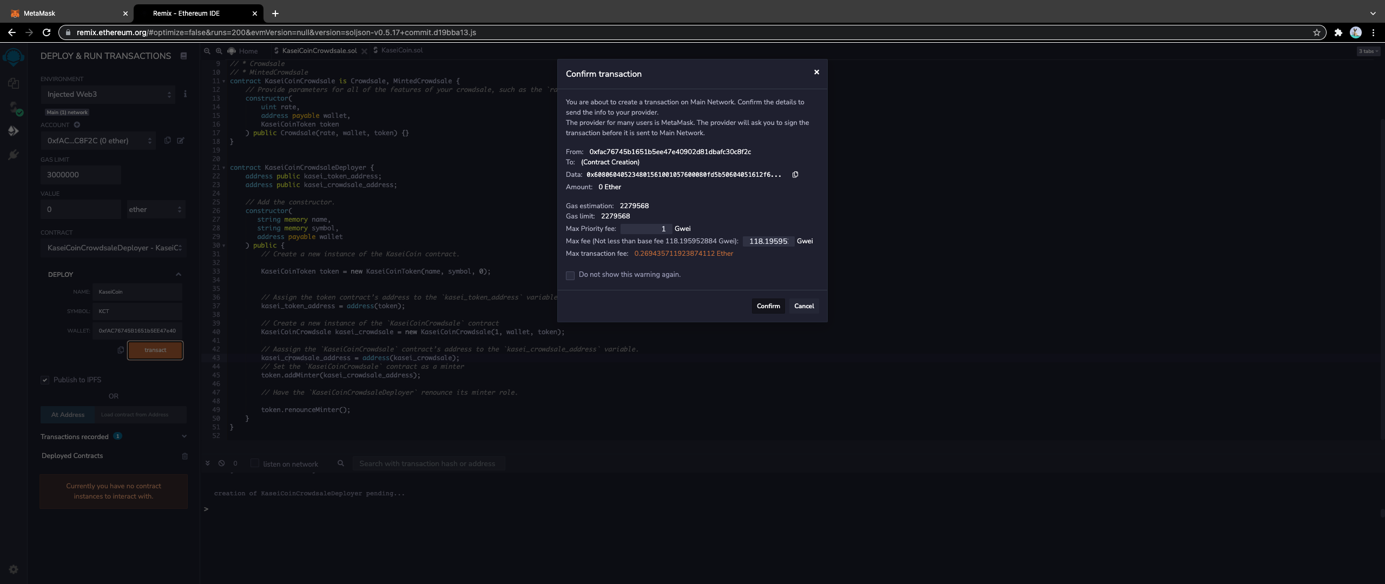This screenshot has width=1385, height=584.
Task: Sign a message with the account icon
Action: pyautogui.click(x=181, y=141)
